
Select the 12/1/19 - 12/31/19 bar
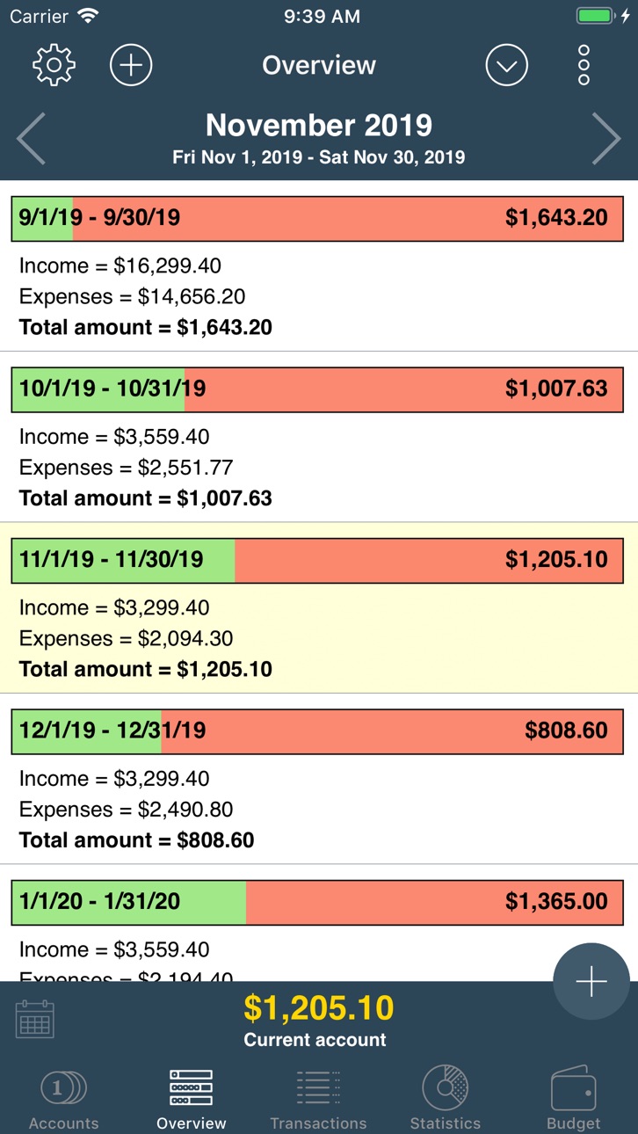(x=318, y=731)
